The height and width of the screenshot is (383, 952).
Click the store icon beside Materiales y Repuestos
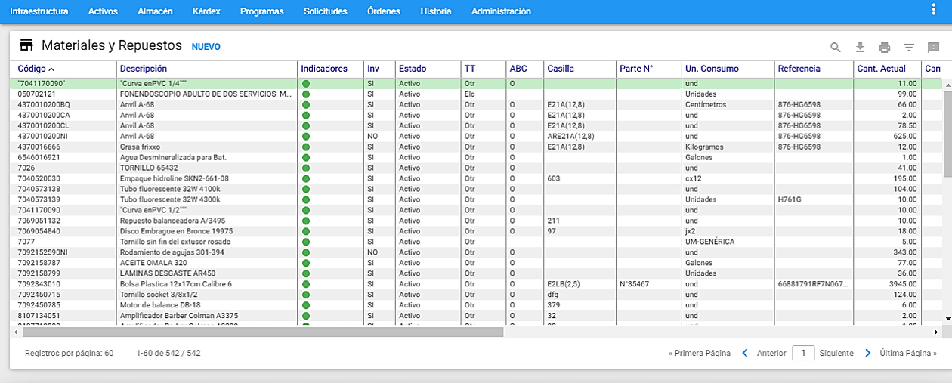tap(26, 45)
